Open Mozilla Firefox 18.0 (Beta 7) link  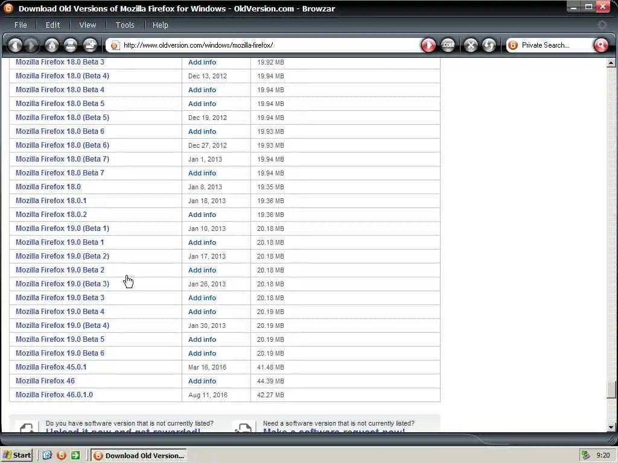62,159
